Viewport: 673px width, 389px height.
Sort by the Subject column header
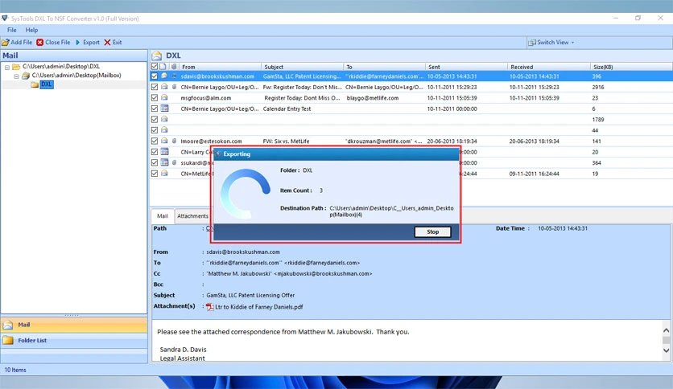(x=303, y=67)
